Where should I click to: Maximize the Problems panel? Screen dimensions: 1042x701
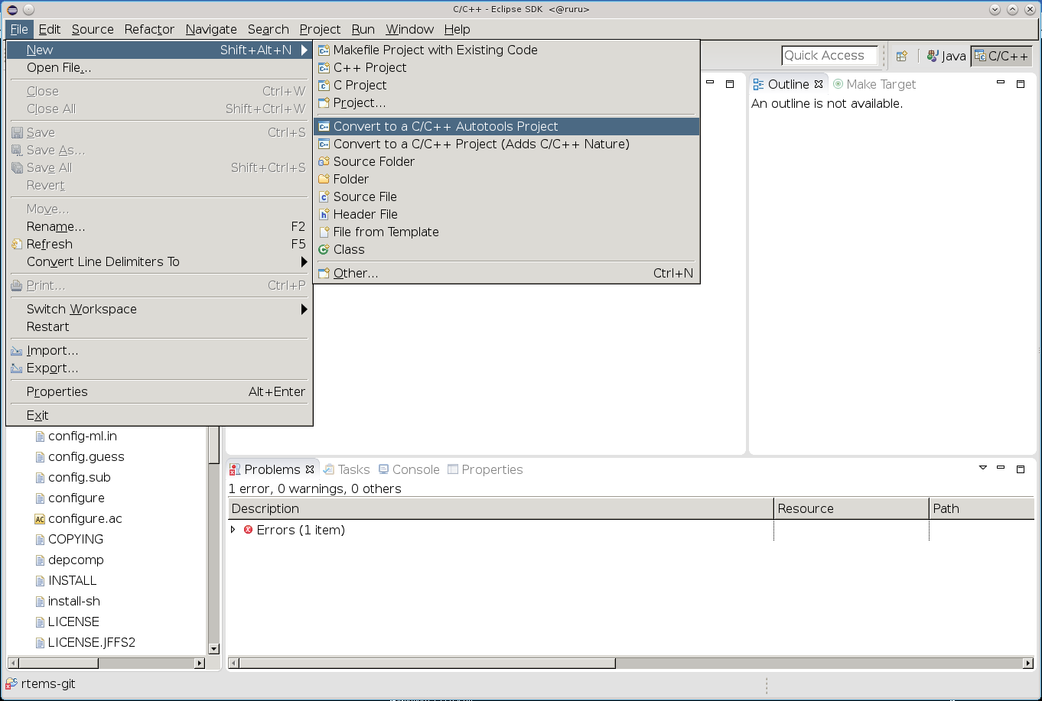(1021, 469)
